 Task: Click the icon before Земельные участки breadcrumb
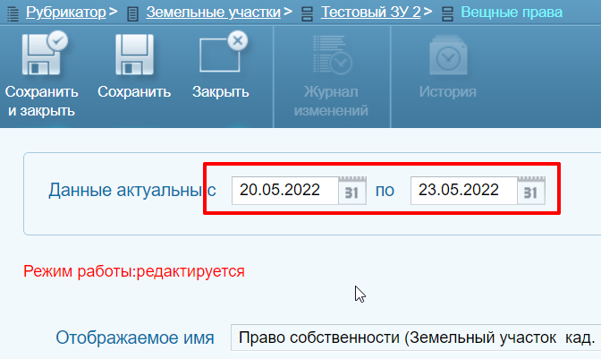click(132, 13)
